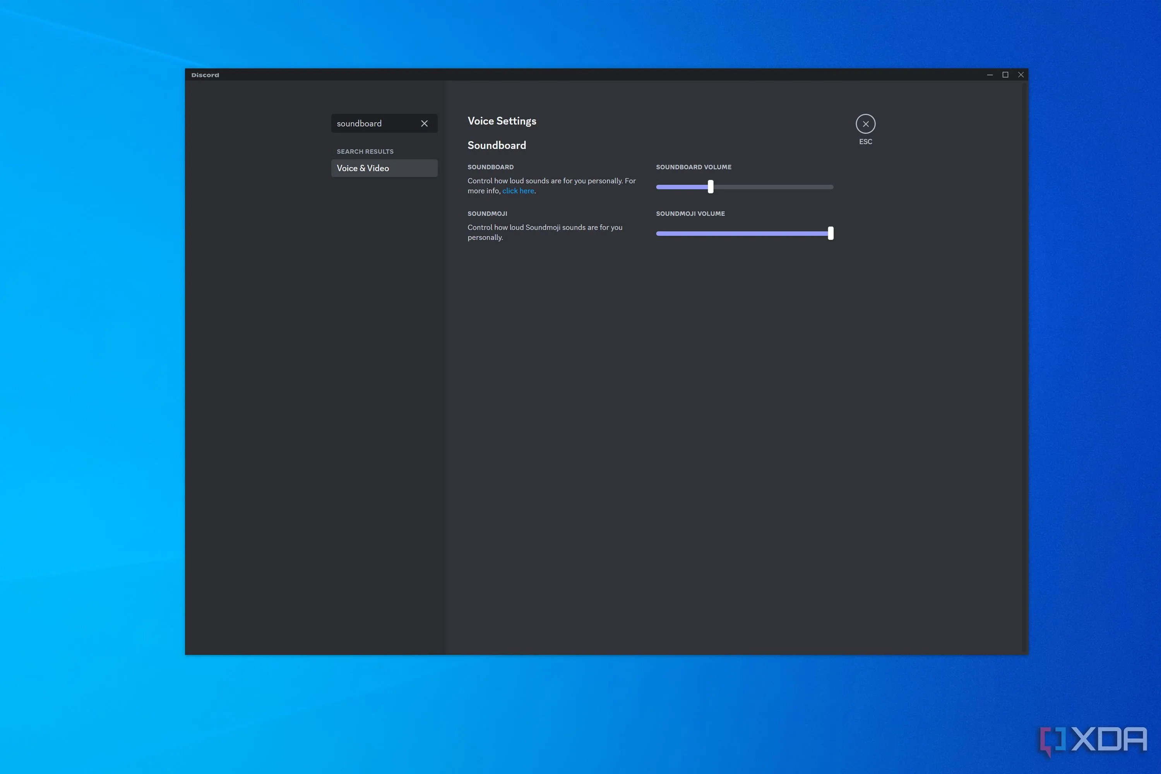
Task: Follow the "click here" link
Action: click(x=518, y=191)
